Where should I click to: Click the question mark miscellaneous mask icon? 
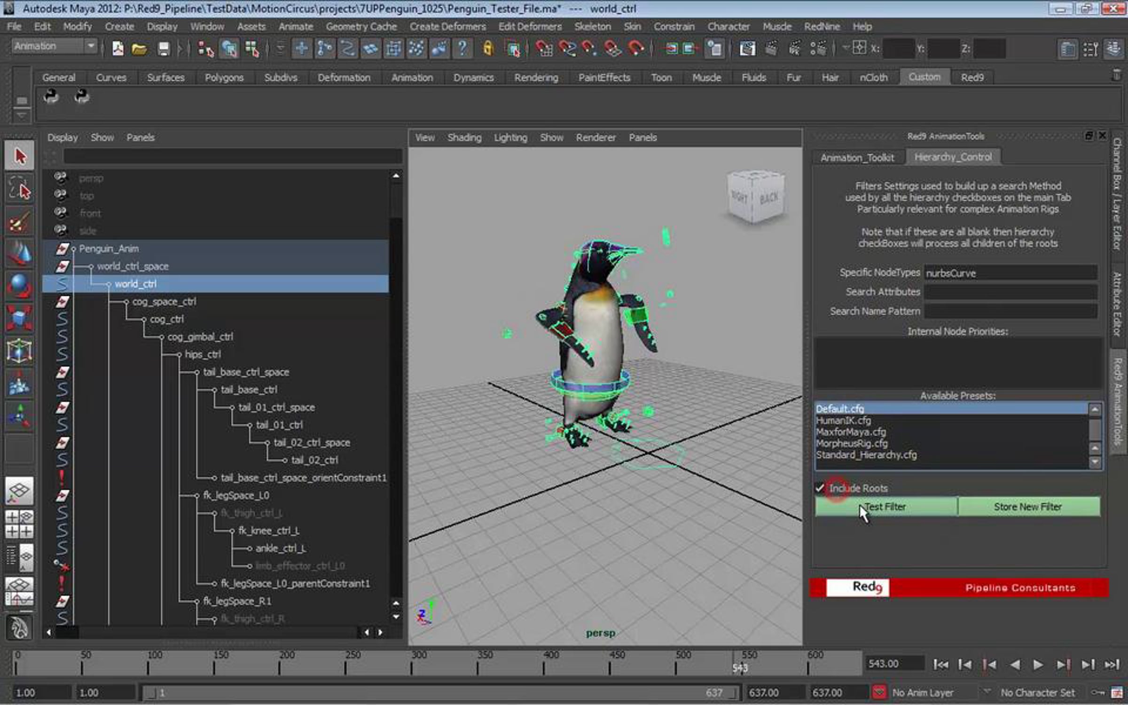[x=462, y=48]
